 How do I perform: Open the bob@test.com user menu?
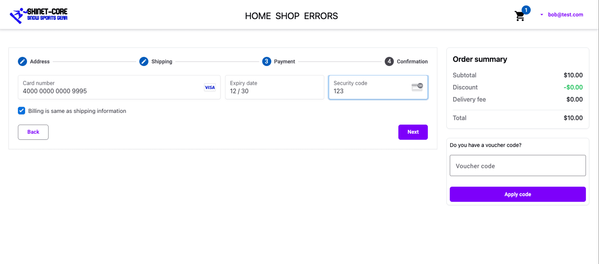pos(565,15)
